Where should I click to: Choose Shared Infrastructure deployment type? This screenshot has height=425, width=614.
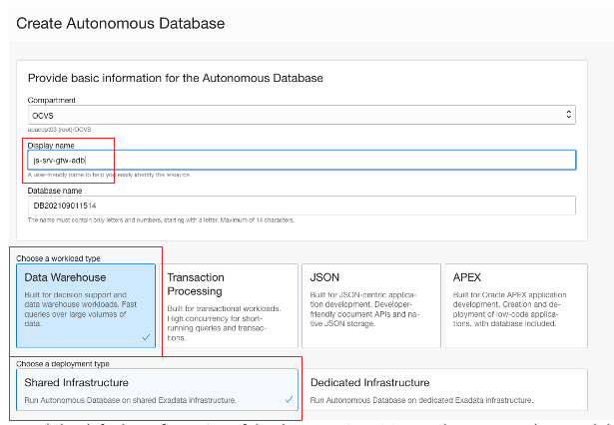coord(157,390)
